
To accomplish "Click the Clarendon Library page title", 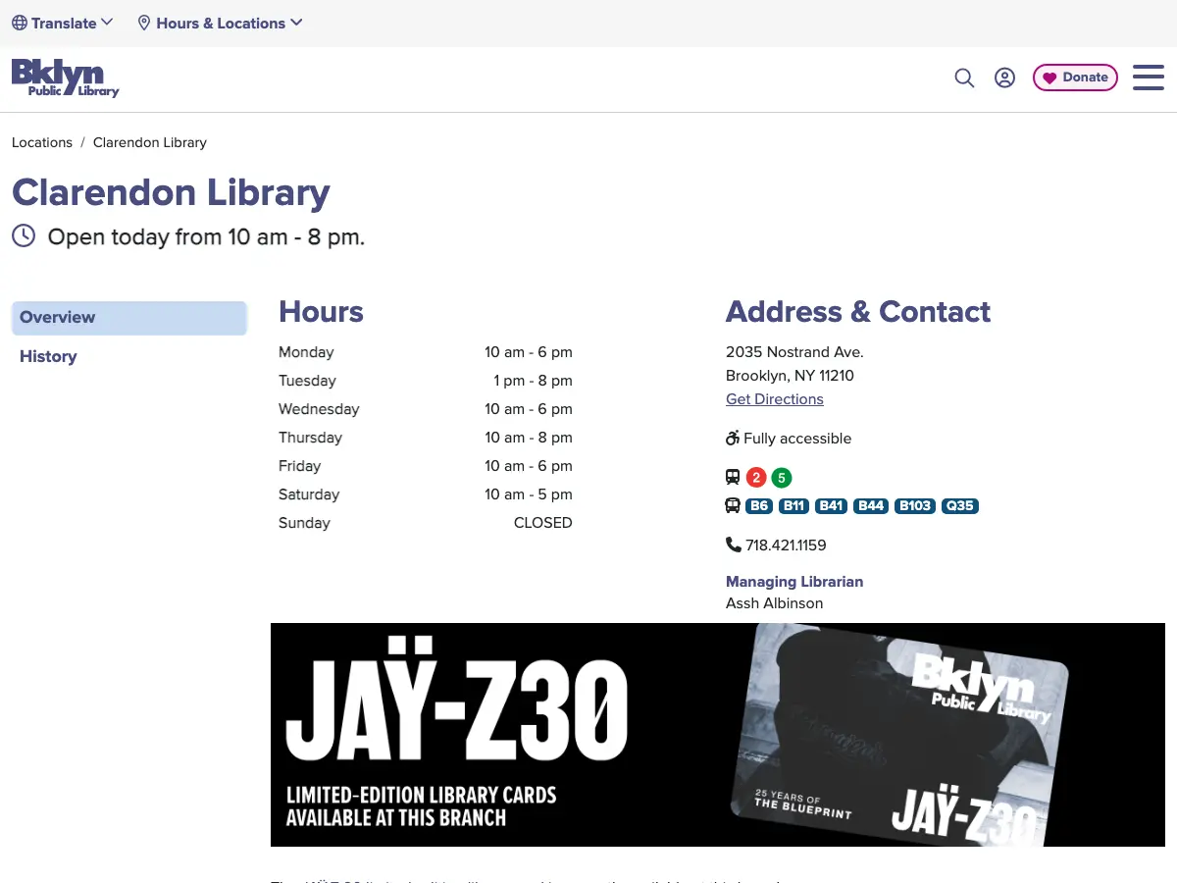I will point(171,192).
